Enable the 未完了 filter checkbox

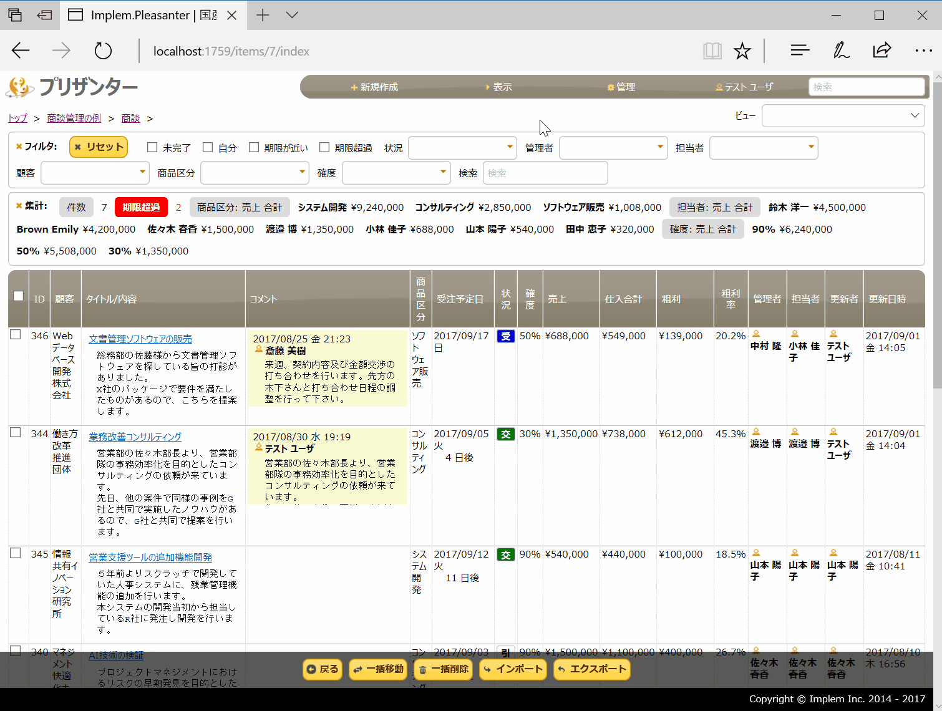[152, 148]
